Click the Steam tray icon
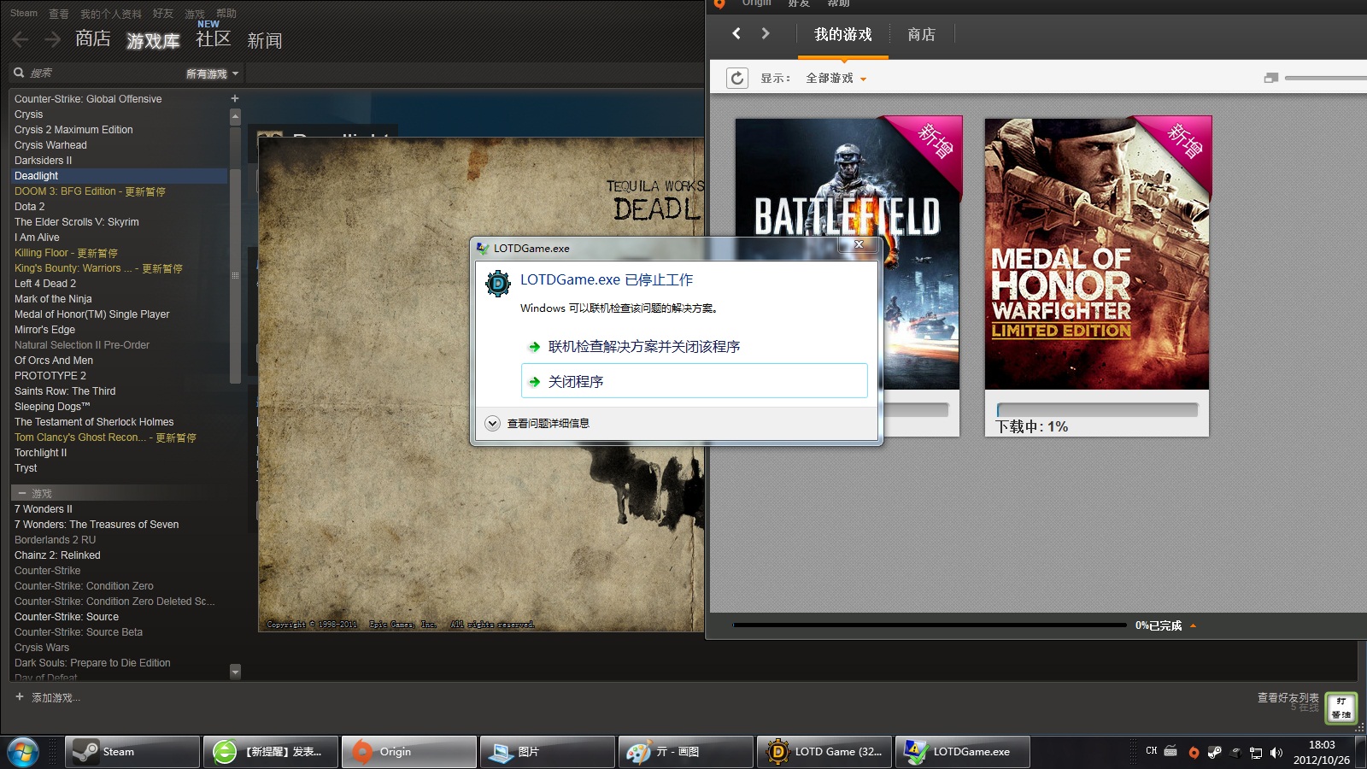This screenshot has width=1367, height=769. (1214, 752)
